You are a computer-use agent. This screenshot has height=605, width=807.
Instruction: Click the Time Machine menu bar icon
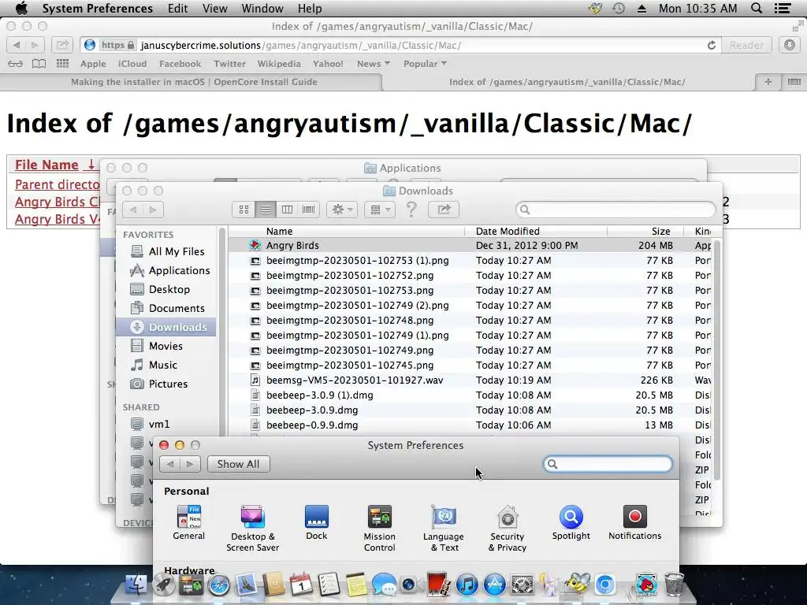pyautogui.click(x=619, y=8)
